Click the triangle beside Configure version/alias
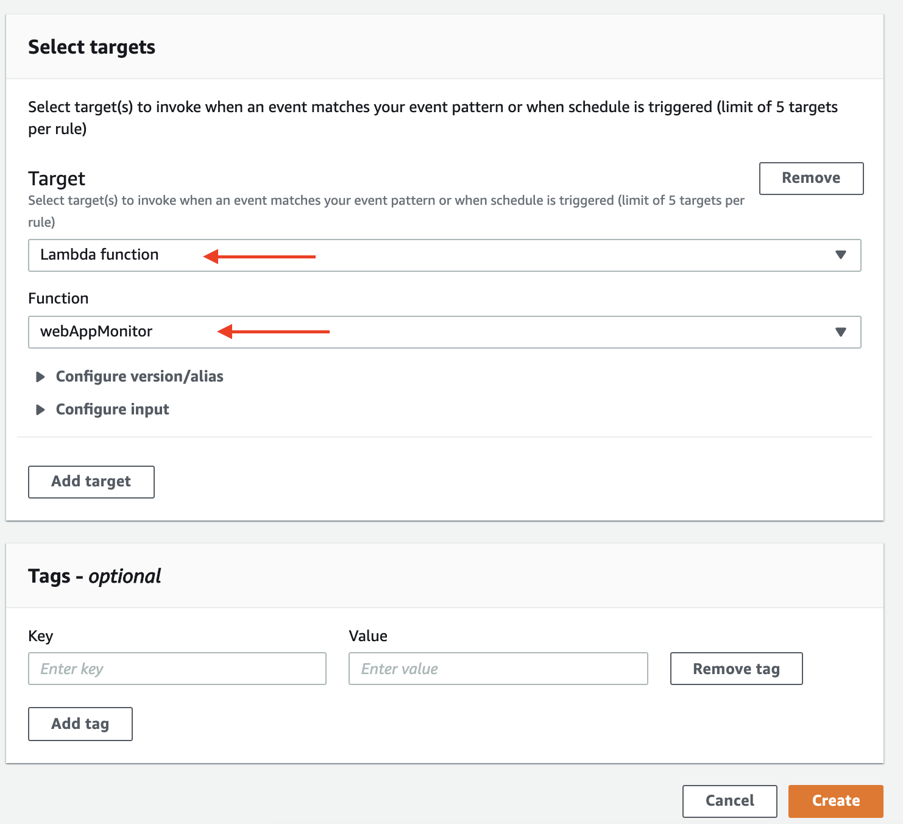Viewport: 903px width, 824px height. point(40,377)
